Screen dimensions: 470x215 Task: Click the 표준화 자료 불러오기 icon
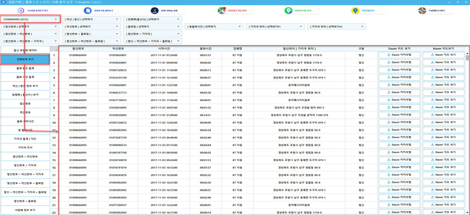(x=88, y=11)
